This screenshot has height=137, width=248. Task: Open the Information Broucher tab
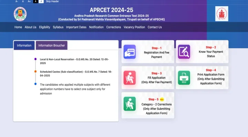point(52,45)
